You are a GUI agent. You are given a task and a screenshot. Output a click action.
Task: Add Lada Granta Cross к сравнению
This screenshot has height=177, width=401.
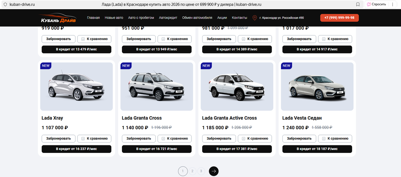point(174,138)
